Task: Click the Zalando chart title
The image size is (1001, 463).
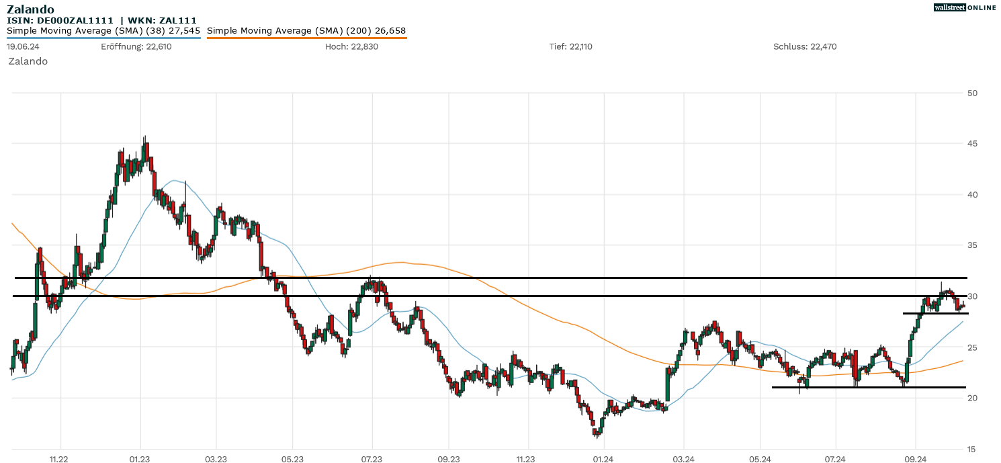Action: click(30, 9)
